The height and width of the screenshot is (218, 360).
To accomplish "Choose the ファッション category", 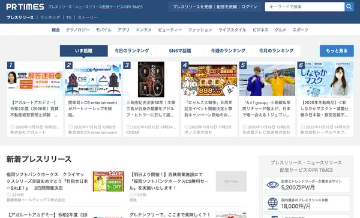I will [x=200, y=30].
